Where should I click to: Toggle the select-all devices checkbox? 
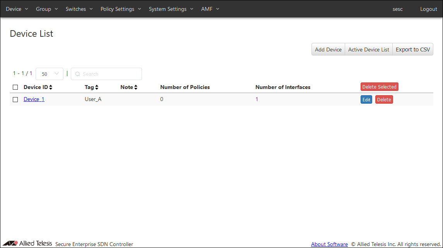coord(15,87)
